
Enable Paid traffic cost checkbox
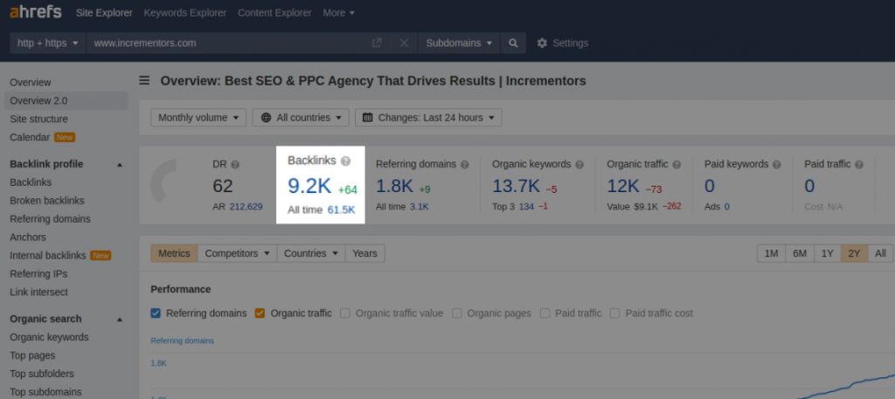(614, 313)
